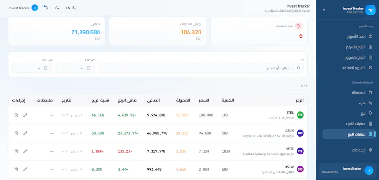The width and height of the screenshot is (379, 180).
Task: Open عمليات الشراء in the sidebar
Action: click(x=349, y=124)
